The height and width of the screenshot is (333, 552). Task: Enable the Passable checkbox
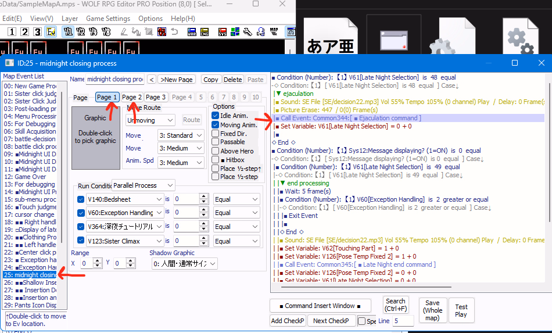[215, 142]
